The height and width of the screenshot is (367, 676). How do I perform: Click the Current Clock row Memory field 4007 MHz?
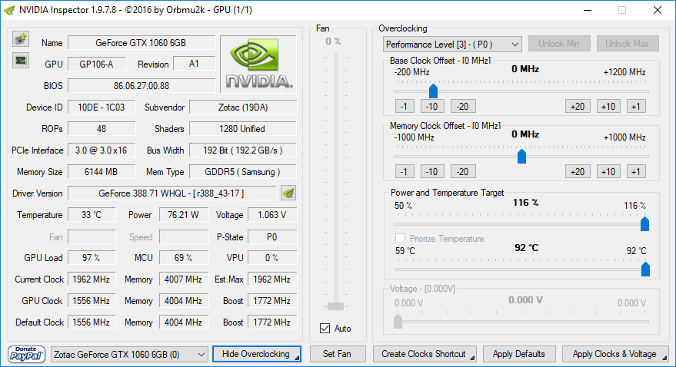[184, 279]
